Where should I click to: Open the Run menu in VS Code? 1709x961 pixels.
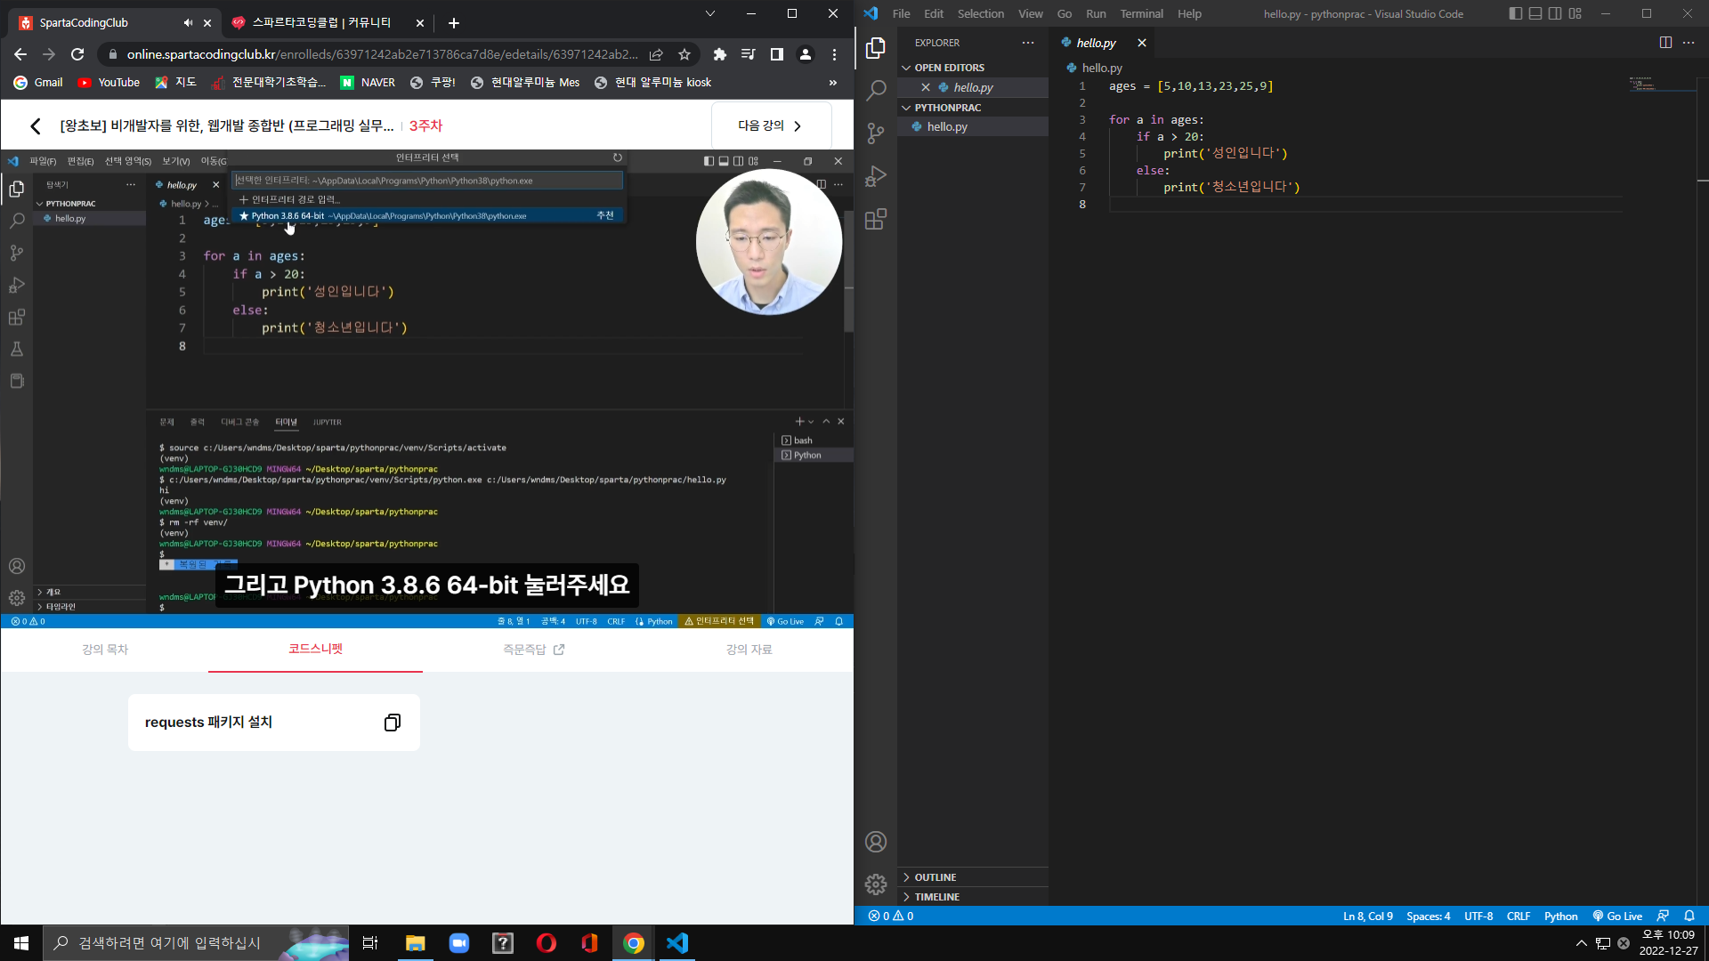coord(1096,13)
